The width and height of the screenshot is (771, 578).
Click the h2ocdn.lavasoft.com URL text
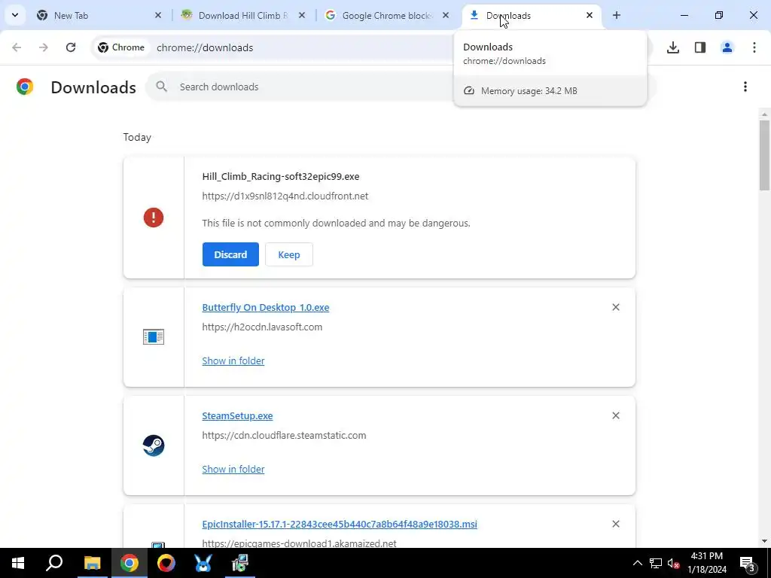tap(262, 327)
